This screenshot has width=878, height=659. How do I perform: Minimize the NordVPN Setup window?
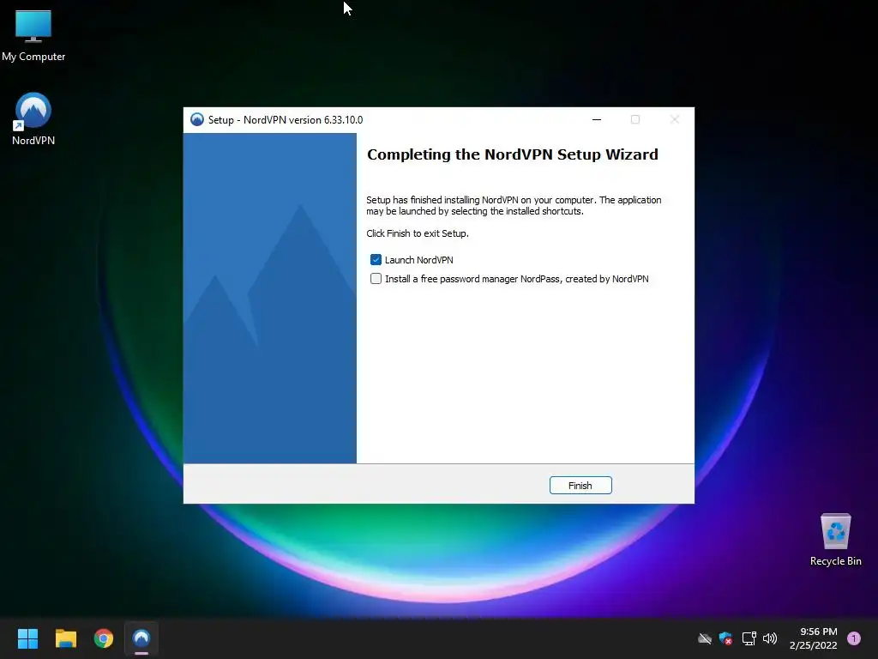click(597, 119)
